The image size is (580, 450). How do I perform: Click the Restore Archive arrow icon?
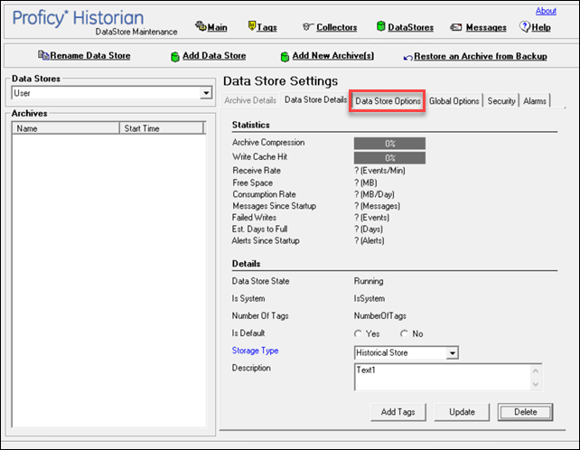tap(408, 58)
